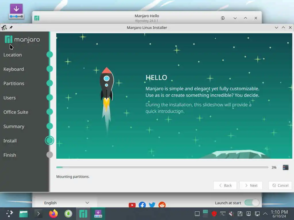Maximize the Manjaro Hello window
The width and height of the screenshot is (294, 220).
click(x=245, y=18)
